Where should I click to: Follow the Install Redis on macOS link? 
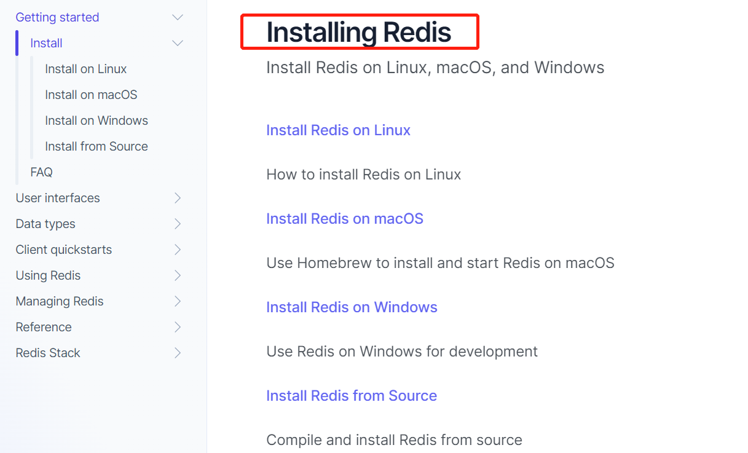pos(345,219)
